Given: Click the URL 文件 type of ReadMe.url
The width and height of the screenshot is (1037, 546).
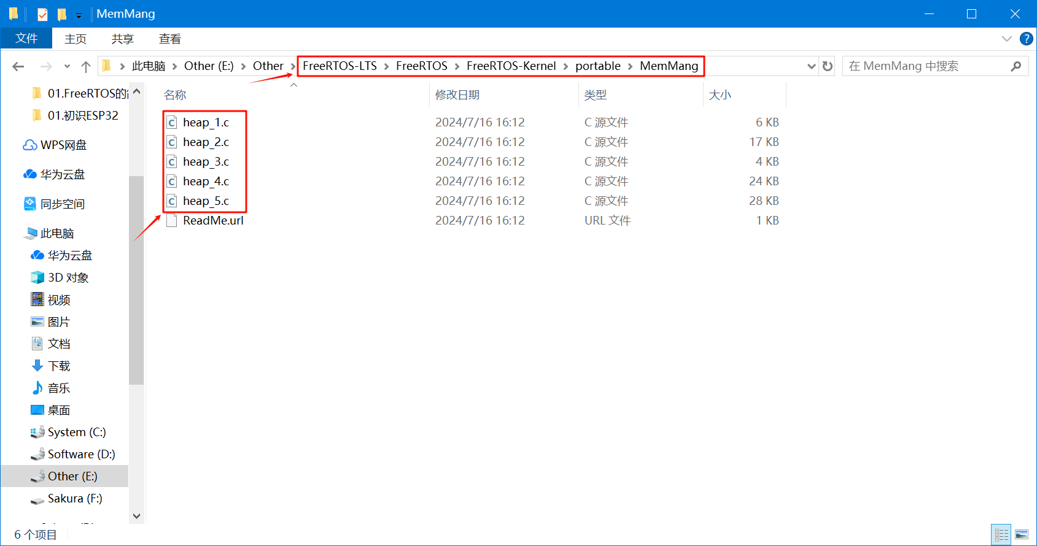Looking at the screenshot, I should coord(607,221).
